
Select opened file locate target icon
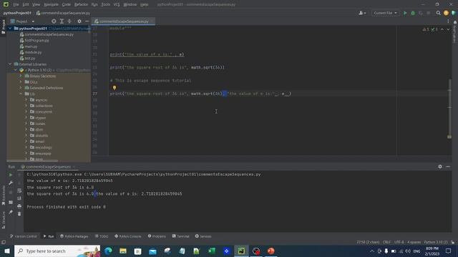54,21
